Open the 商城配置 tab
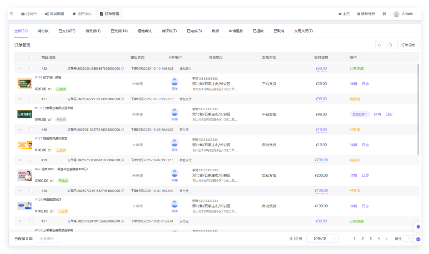The image size is (429, 254). pyautogui.click(x=54, y=14)
